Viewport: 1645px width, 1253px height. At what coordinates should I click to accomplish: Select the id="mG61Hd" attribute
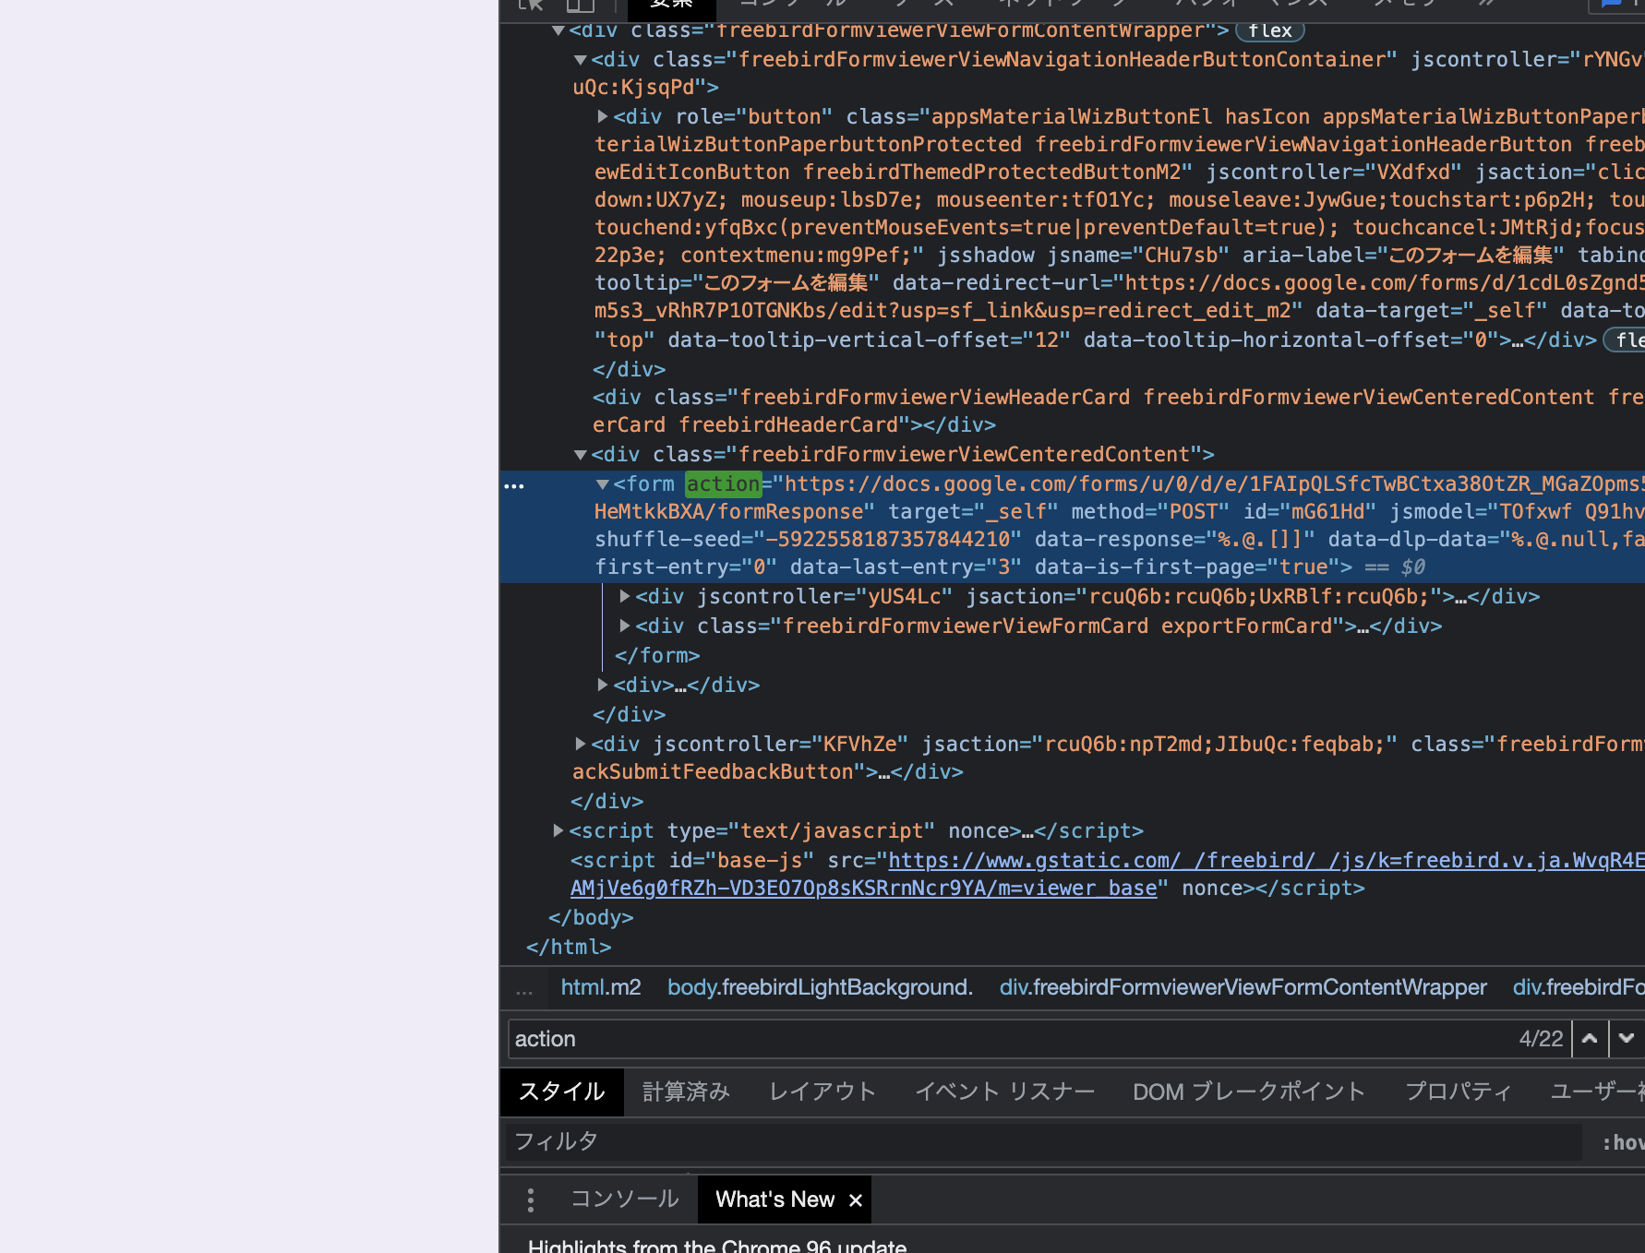coord(1309,512)
